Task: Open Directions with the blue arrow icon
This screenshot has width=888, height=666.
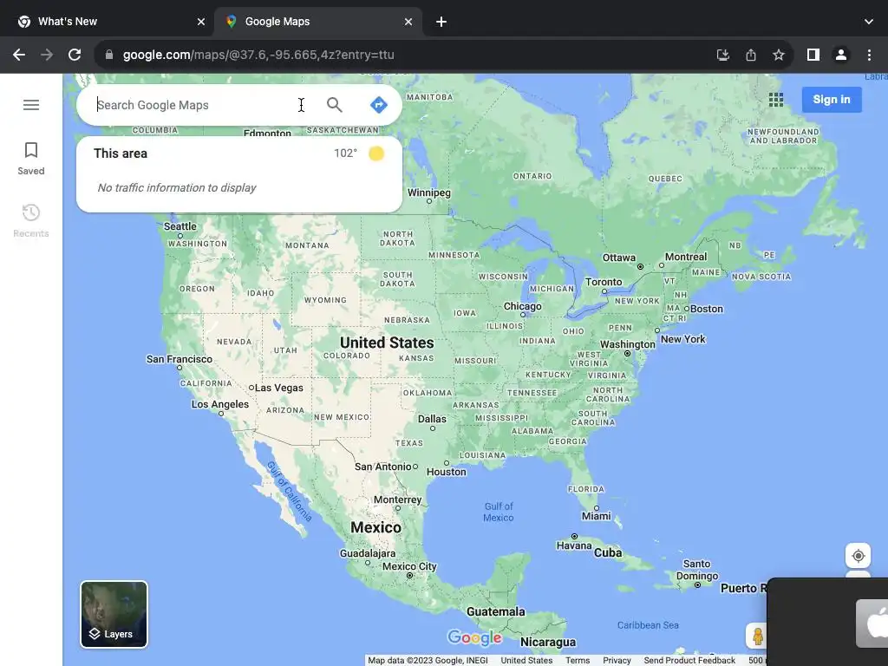Action: pyautogui.click(x=378, y=105)
